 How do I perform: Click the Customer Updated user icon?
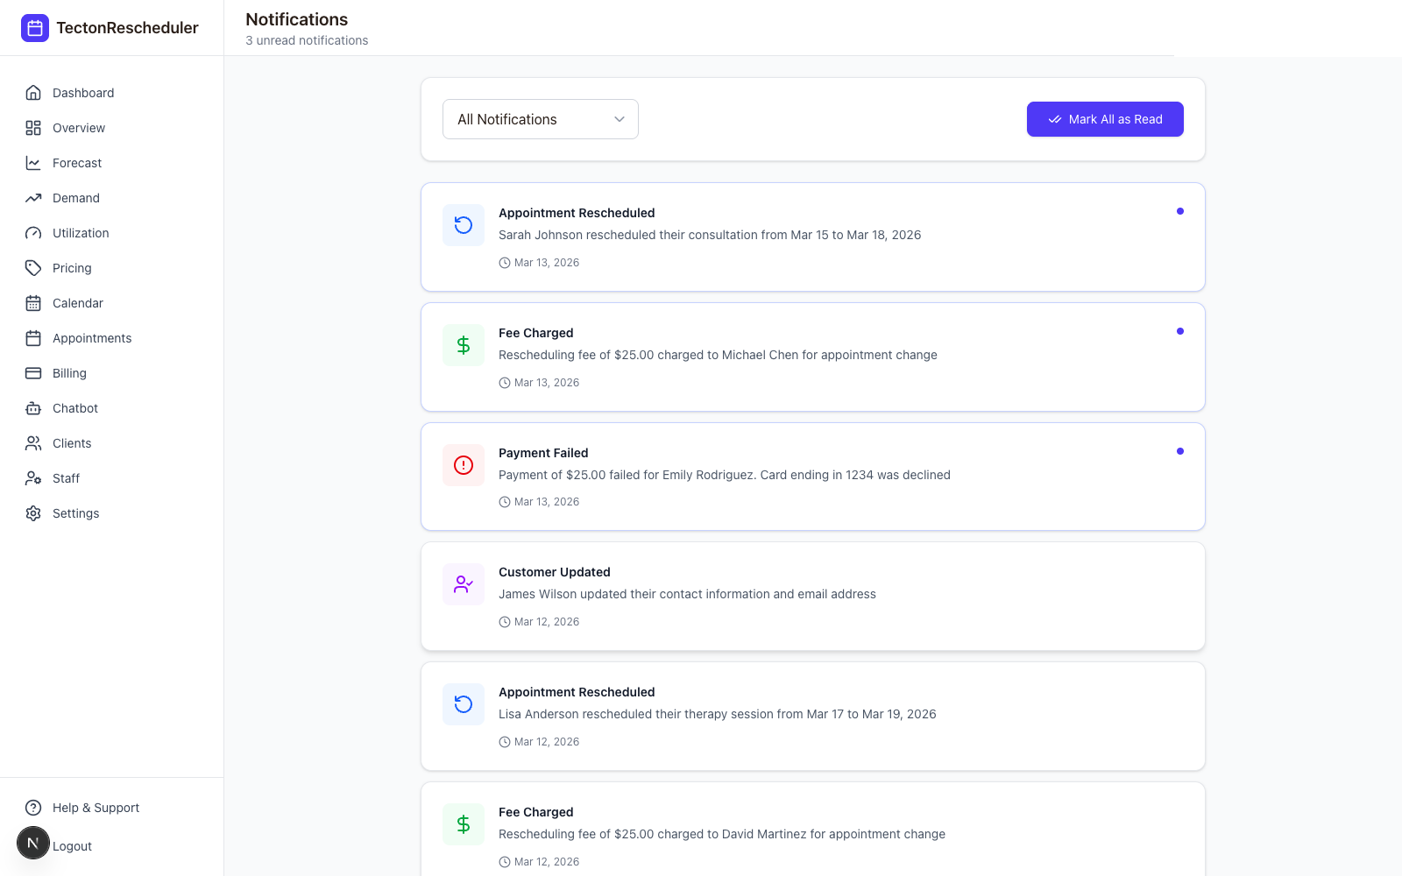coord(464,584)
